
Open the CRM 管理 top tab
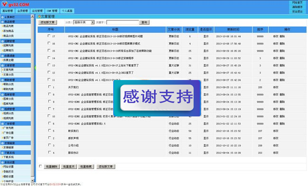click(52, 11)
